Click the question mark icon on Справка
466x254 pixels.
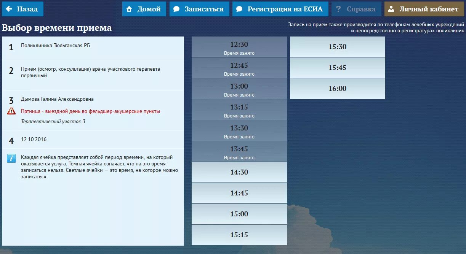[338, 9]
